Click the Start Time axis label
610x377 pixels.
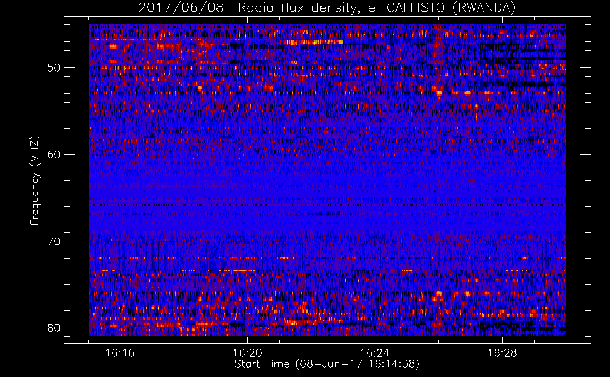pyautogui.click(x=327, y=364)
